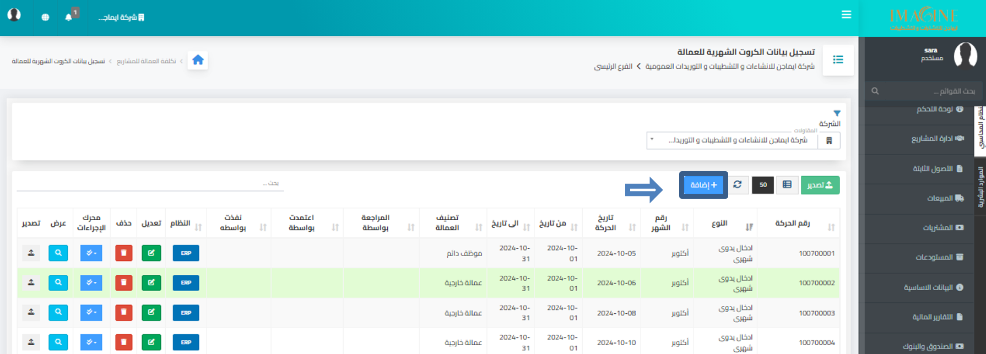This screenshot has width=986, height=354.
Task: Open the company selector in header
Action: click(121, 18)
